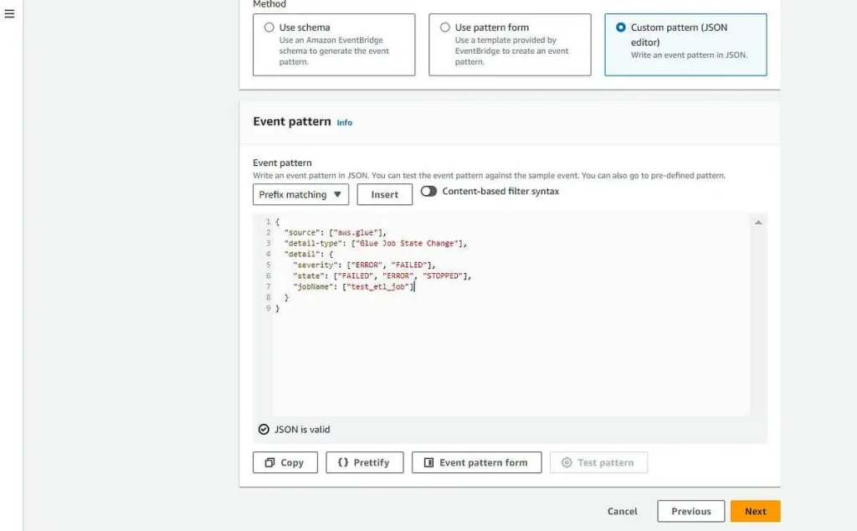Select the Use schema radio option
Image resolution: width=857 pixels, height=531 pixels.
click(269, 28)
